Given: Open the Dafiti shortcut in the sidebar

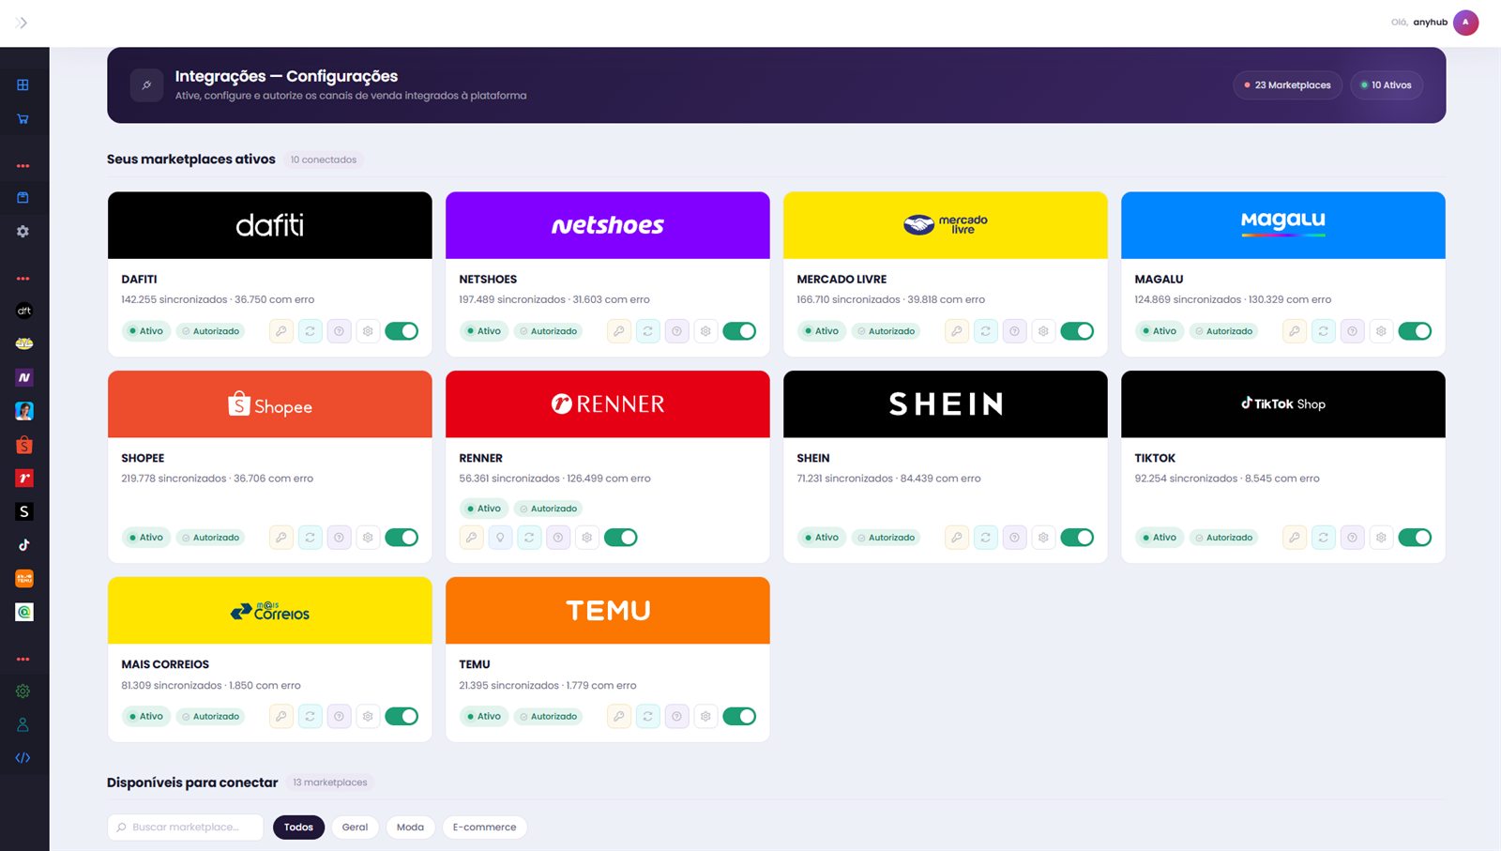Looking at the screenshot, I should (24, 311).
